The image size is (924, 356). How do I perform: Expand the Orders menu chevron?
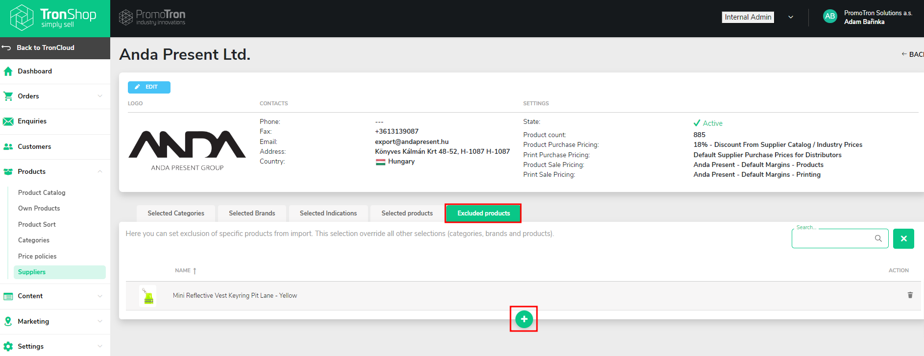pos(100,96)
